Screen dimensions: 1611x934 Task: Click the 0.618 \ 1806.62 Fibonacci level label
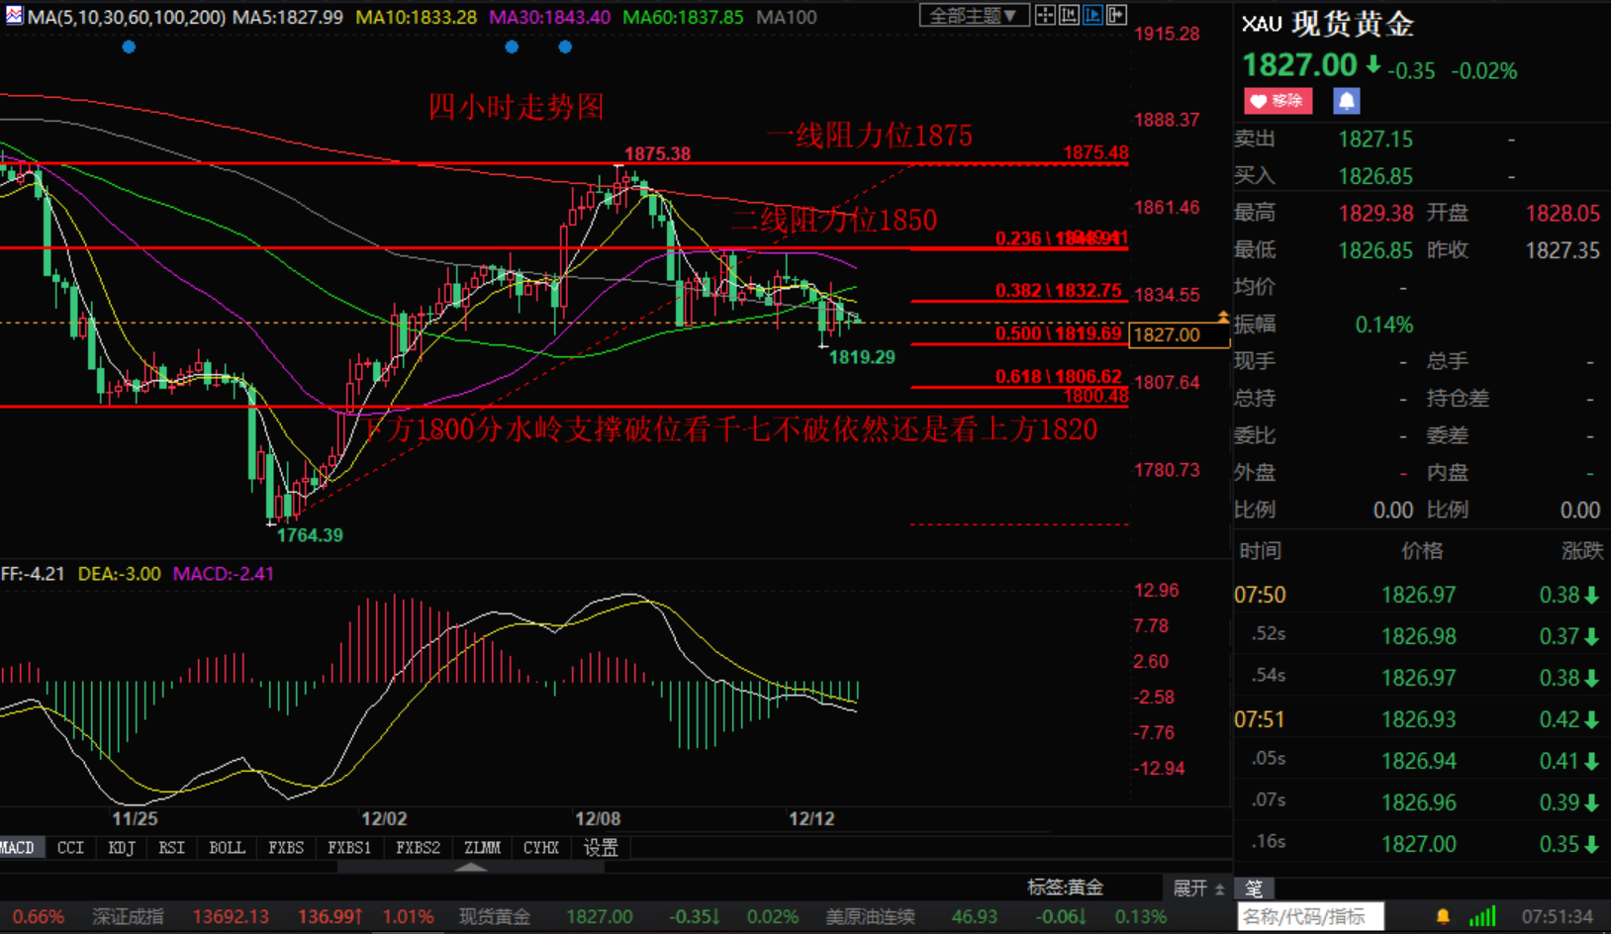tap(1059, 377)
